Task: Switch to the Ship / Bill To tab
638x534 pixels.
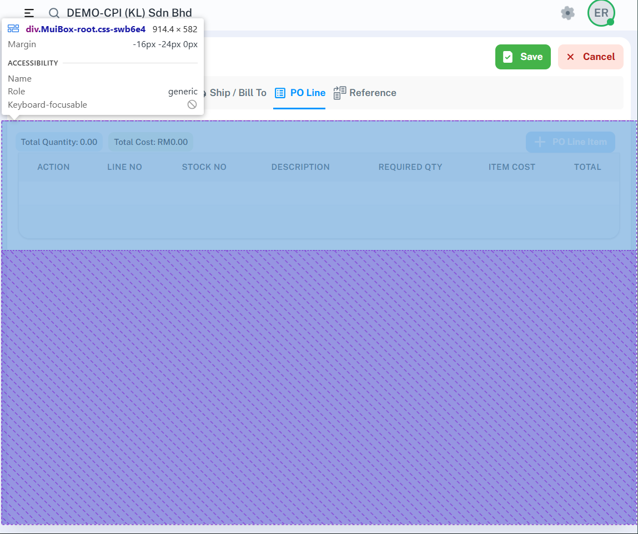Action: (x=237, y=93)
